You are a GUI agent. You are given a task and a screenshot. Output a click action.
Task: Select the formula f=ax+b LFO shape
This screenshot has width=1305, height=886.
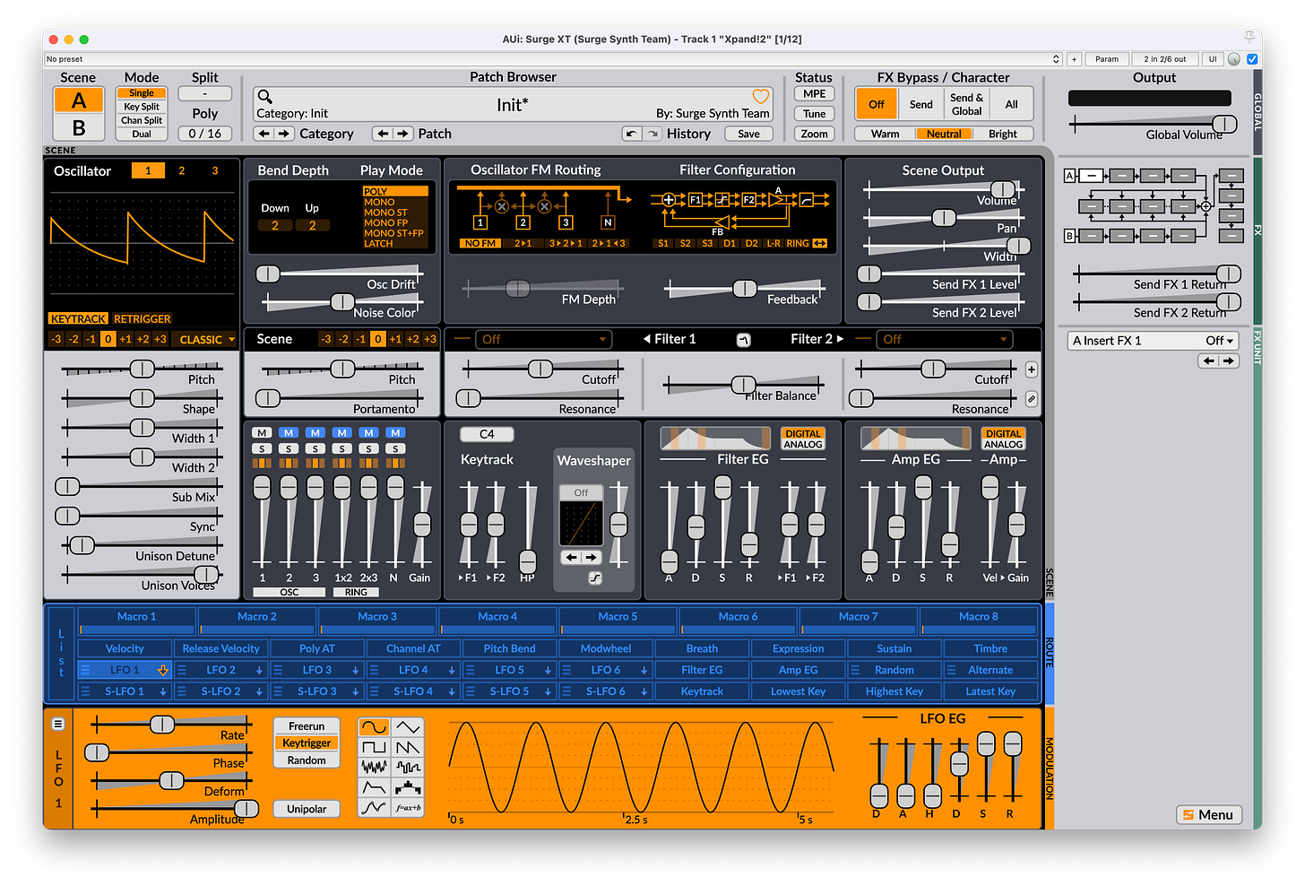(x=408, y=808)
